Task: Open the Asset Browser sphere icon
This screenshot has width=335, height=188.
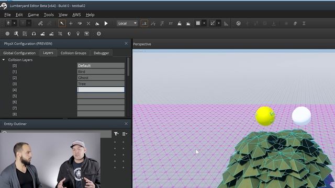Action: click(7, 33)
